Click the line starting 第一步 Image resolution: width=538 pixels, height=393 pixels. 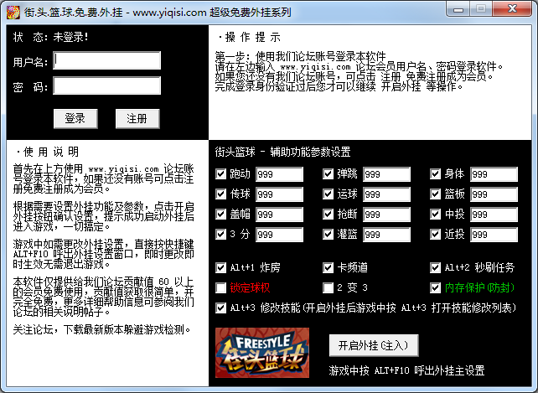tap(300, 55)
